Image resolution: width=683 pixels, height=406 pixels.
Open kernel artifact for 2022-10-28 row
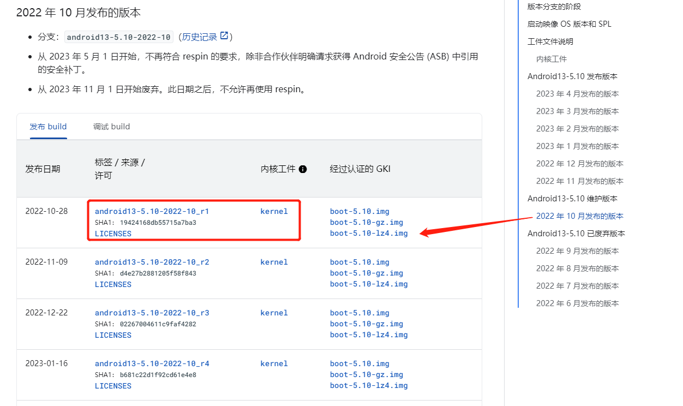click(x=274, y=211)
